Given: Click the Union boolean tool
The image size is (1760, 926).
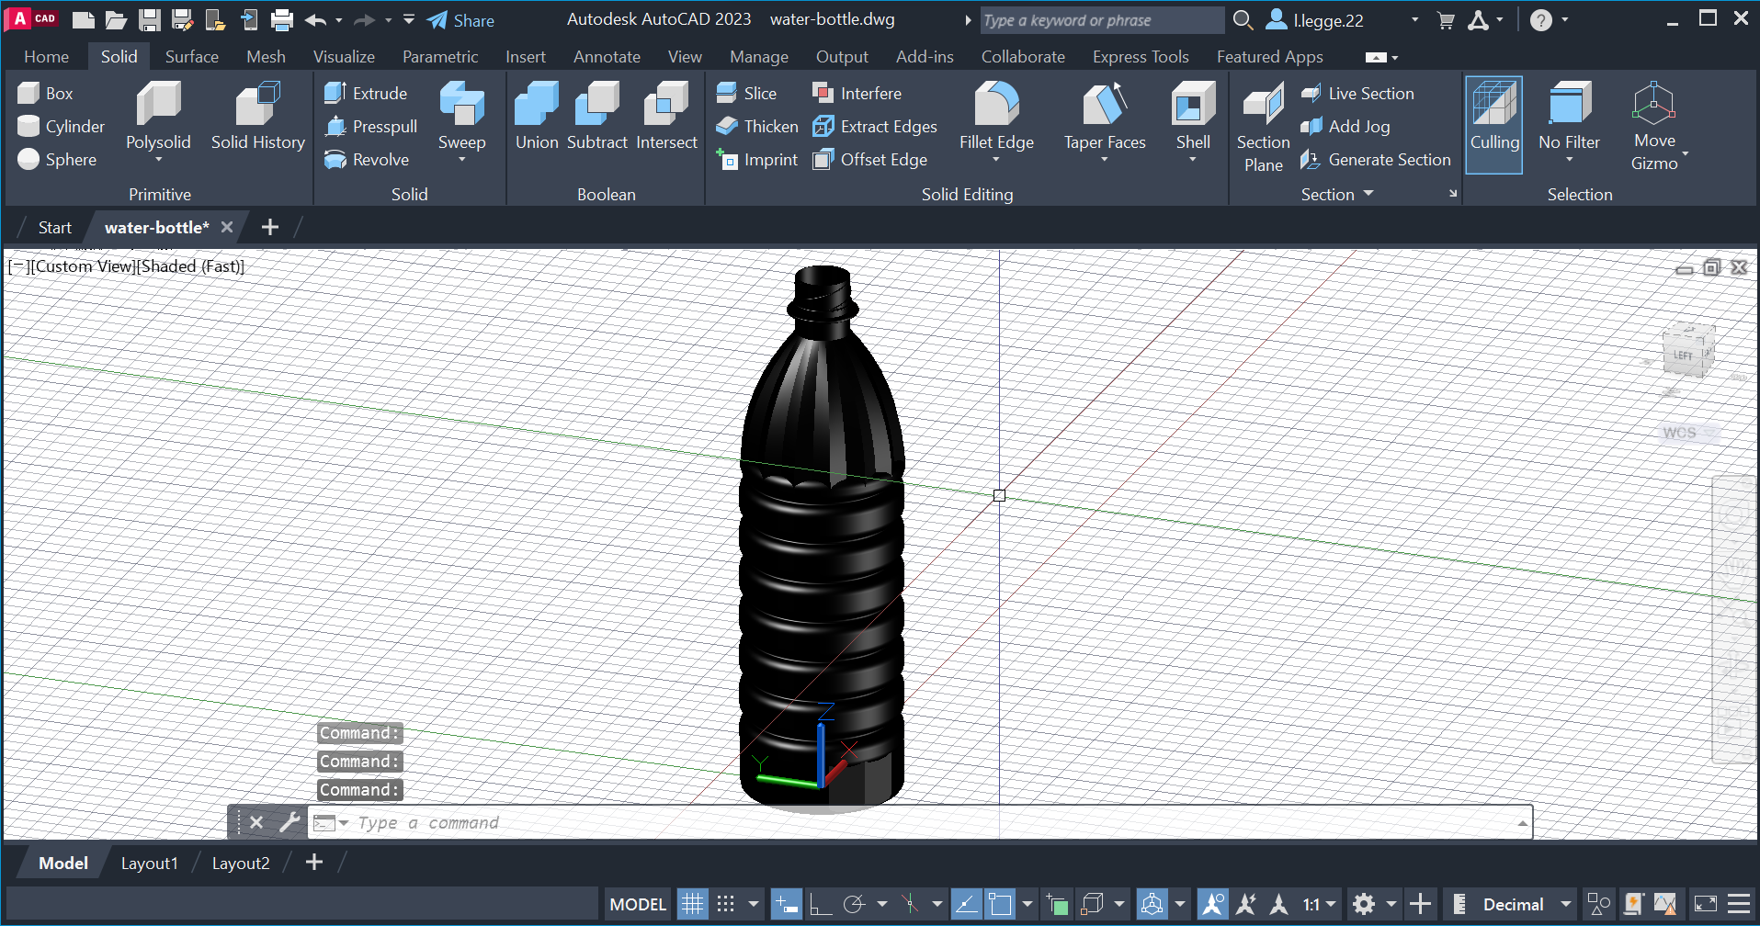Looking at the screenshot, I should [x=537, y=116].
